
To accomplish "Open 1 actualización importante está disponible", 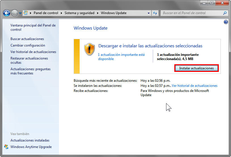I will click(x=121, y=57).
